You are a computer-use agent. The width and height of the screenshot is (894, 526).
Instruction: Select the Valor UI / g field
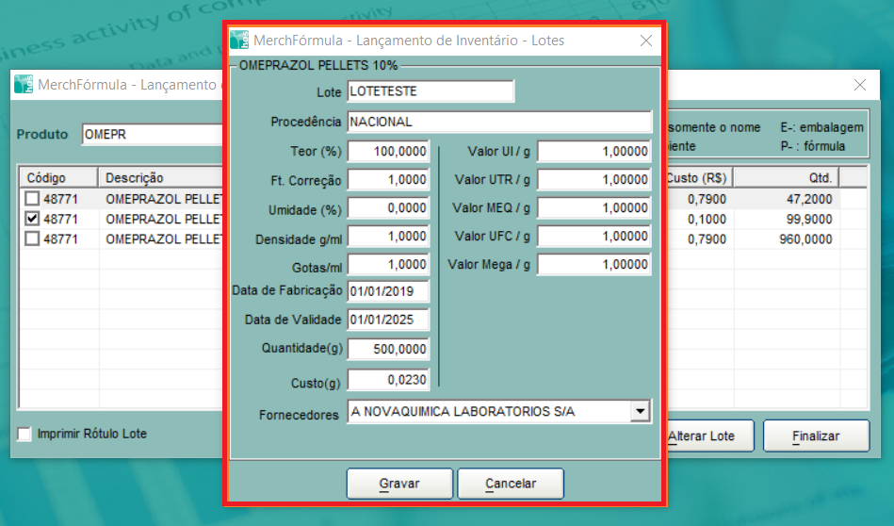(594, 152)
